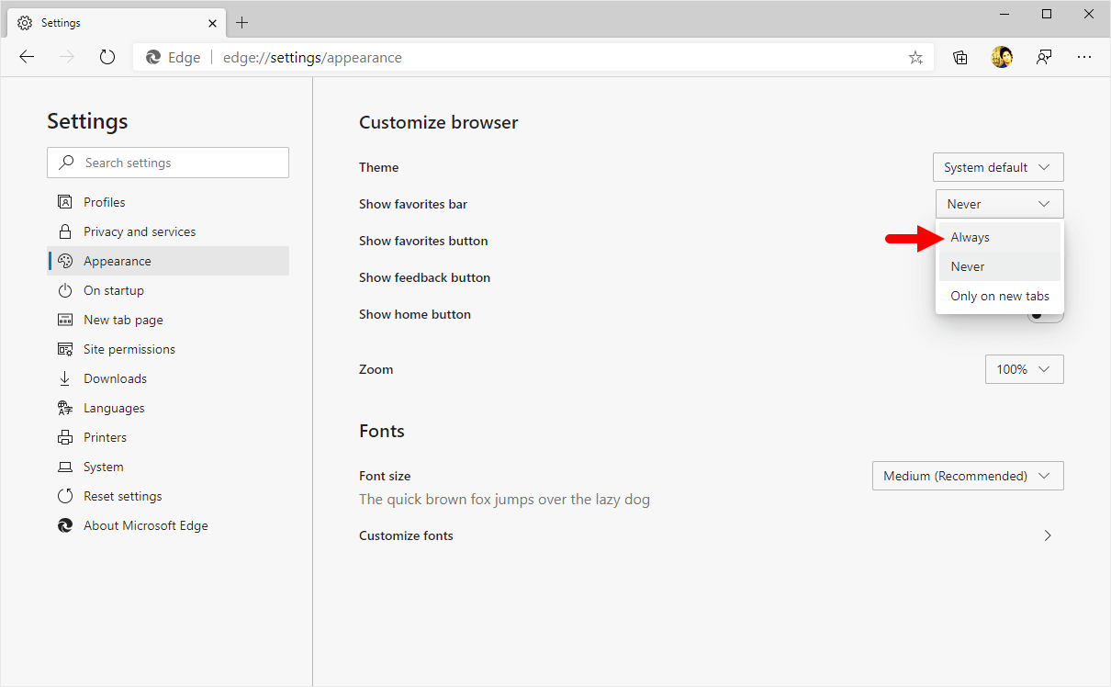Click the search magnifier icon in Settings
Screen dimensions: 1111x687
66,163
